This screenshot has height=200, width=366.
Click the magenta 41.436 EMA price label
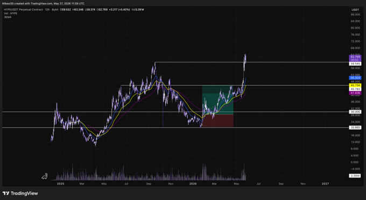point(355,93)
